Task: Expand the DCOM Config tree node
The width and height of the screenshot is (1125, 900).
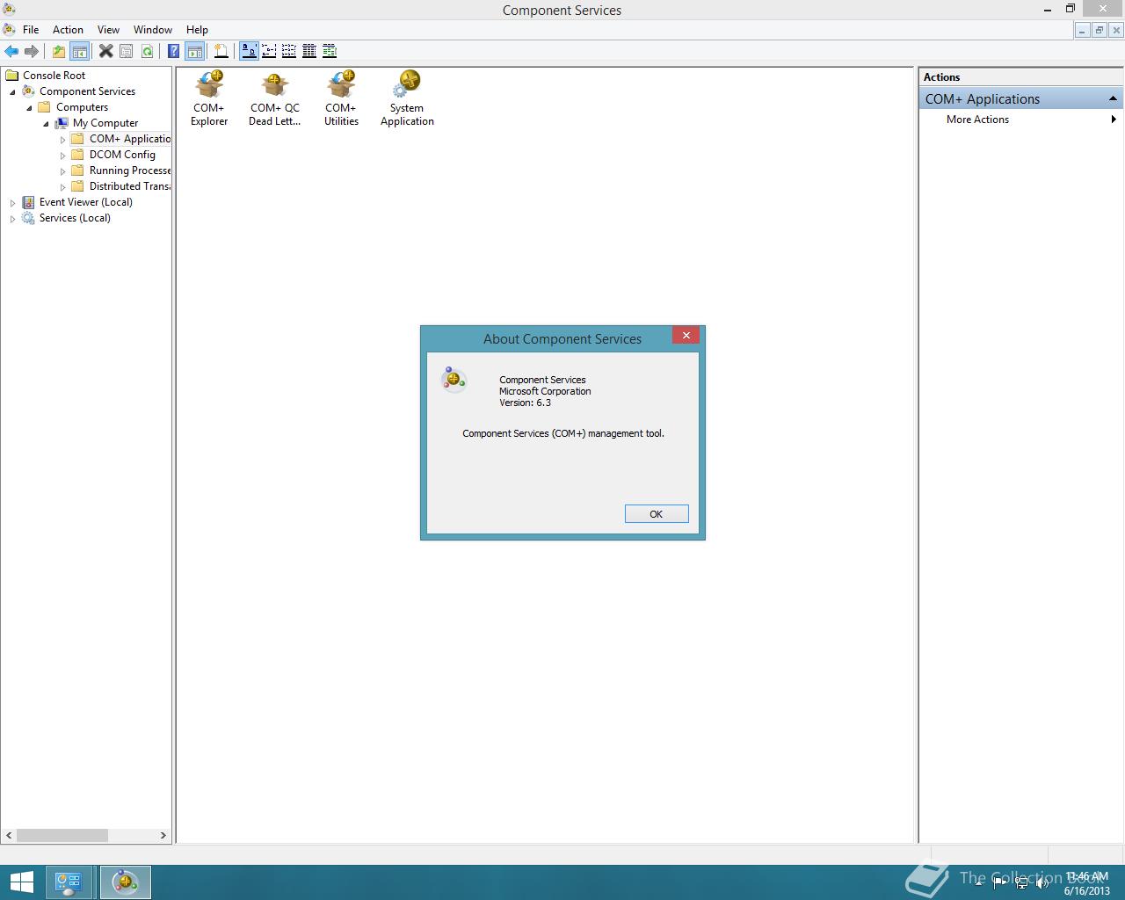Action: click(x=62, y=156)
